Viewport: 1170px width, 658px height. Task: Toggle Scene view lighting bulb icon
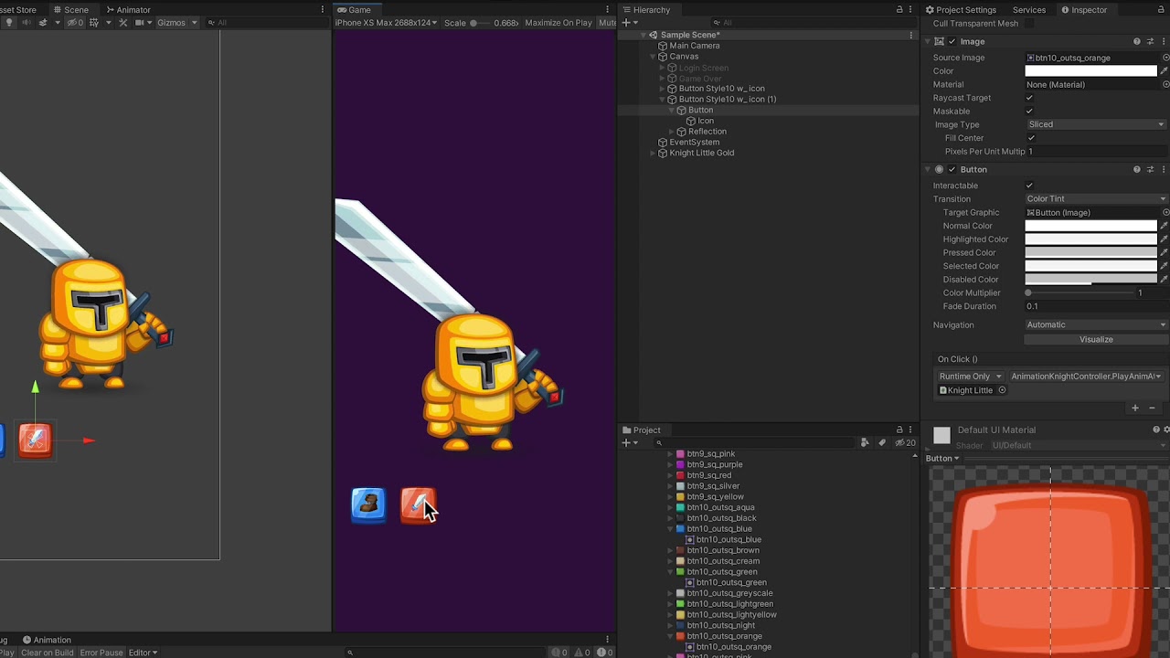tap(9, 23)
